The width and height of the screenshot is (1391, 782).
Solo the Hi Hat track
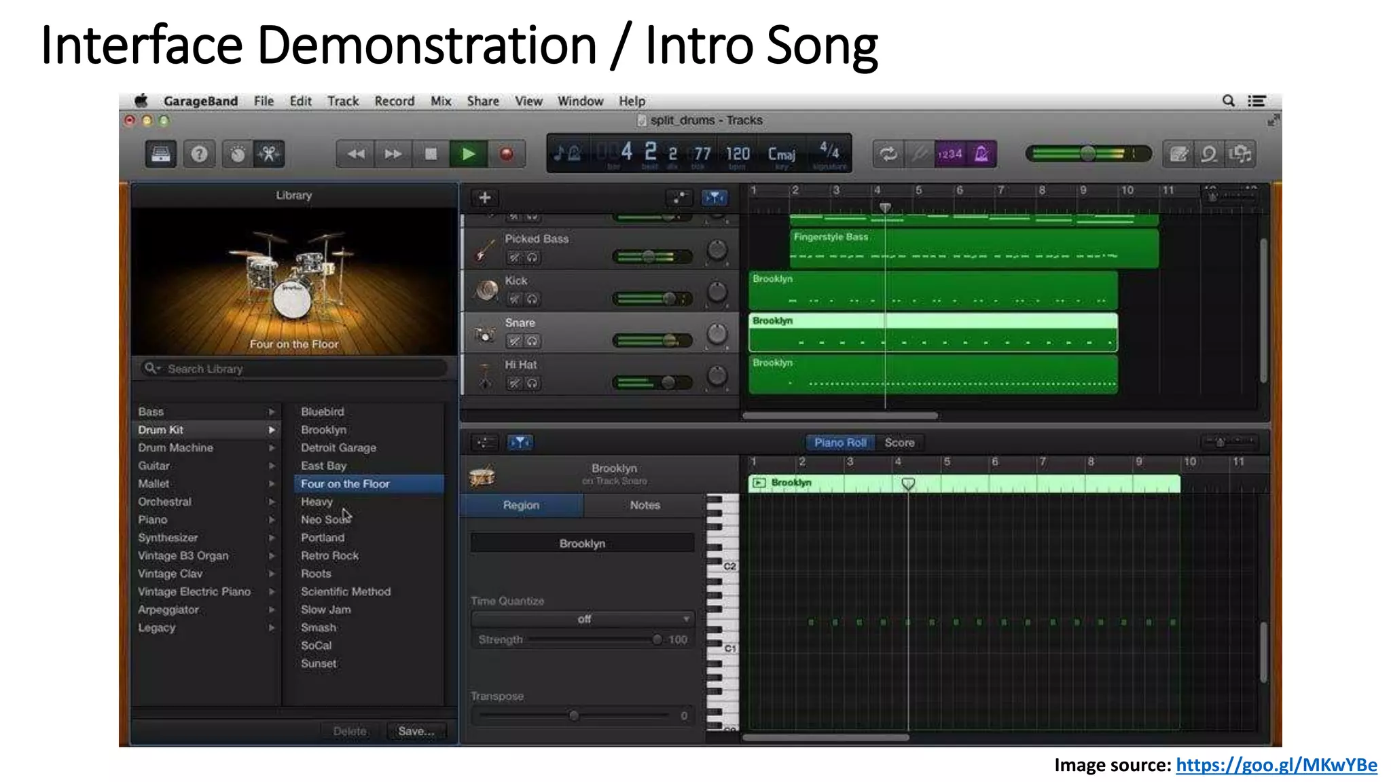pos(532,383)
